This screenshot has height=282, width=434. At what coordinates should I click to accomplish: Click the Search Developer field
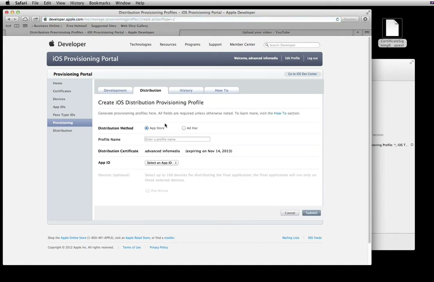[292, 45]
